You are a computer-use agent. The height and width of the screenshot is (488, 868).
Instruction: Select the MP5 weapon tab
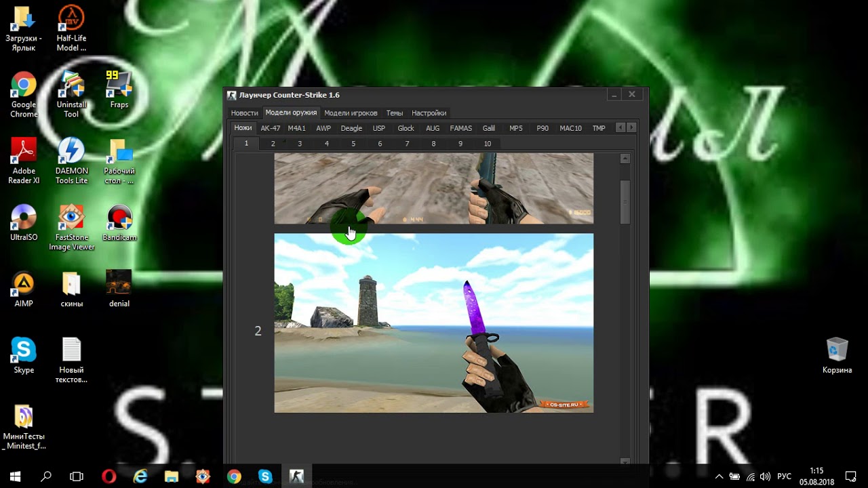click(x=515, y=128)
